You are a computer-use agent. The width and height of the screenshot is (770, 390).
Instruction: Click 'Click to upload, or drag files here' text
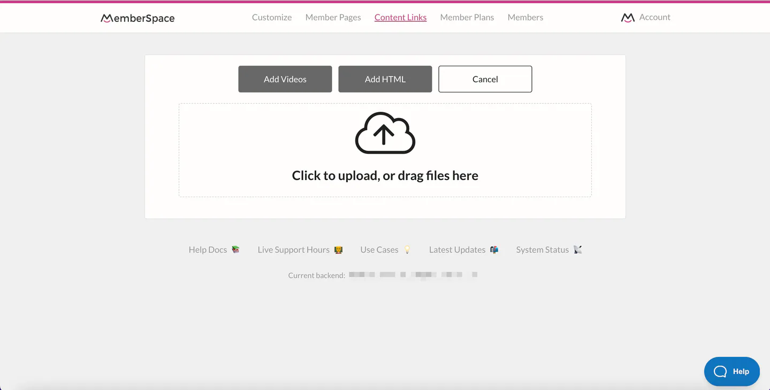click(x=385, y=175)
